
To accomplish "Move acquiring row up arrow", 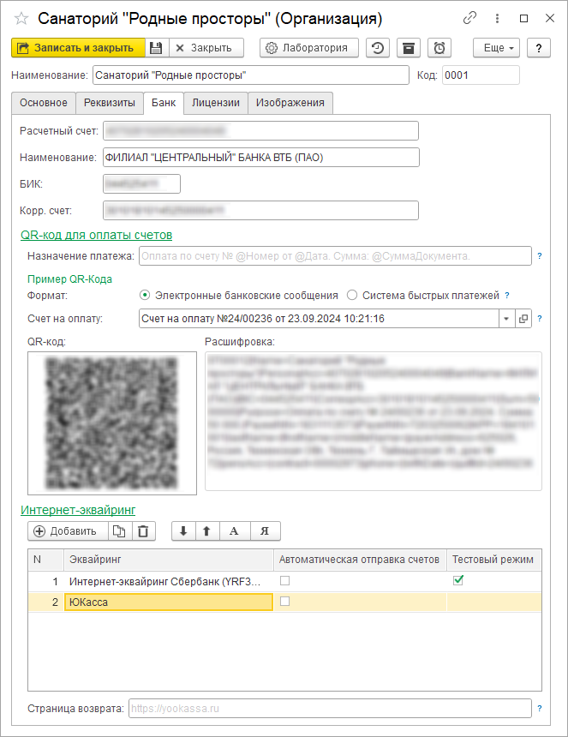I will pyautogui.click(x=206, y=531).
